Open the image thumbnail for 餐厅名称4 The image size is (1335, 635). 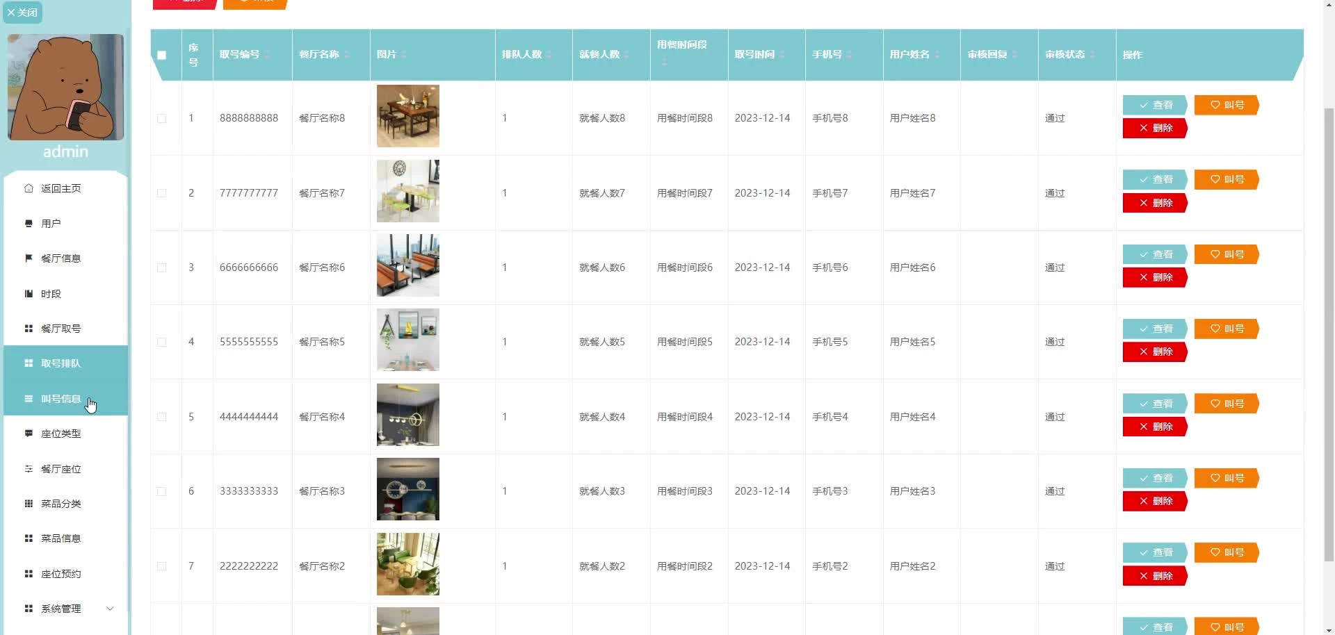pyautogui.click(x=408, y=415)
